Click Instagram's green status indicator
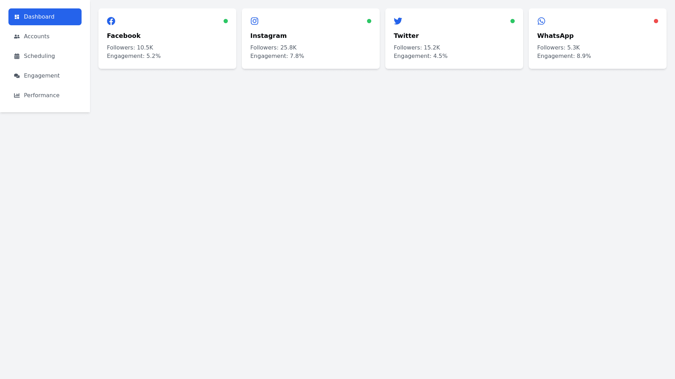 [369, 21]
